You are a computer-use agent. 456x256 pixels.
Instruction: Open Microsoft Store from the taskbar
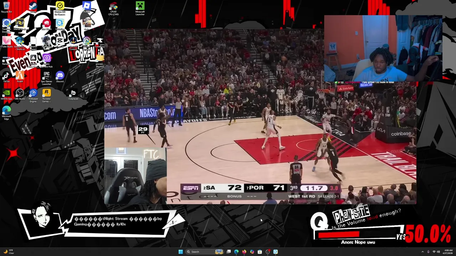coord(260,252)
